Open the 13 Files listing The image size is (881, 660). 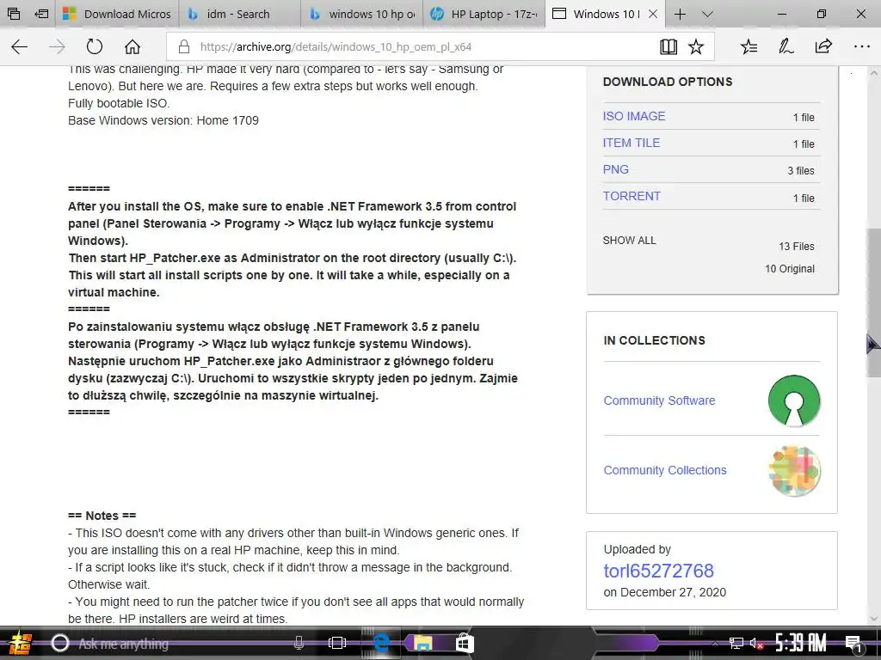796,247
